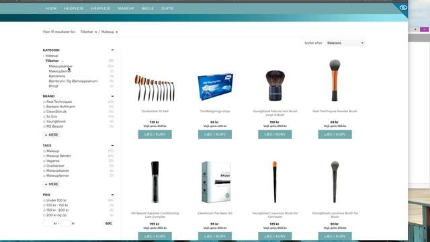Add M2 Beauté Eyezone Care Complex to cart
This screenshot has height=242, width=430.
[155, 236]
